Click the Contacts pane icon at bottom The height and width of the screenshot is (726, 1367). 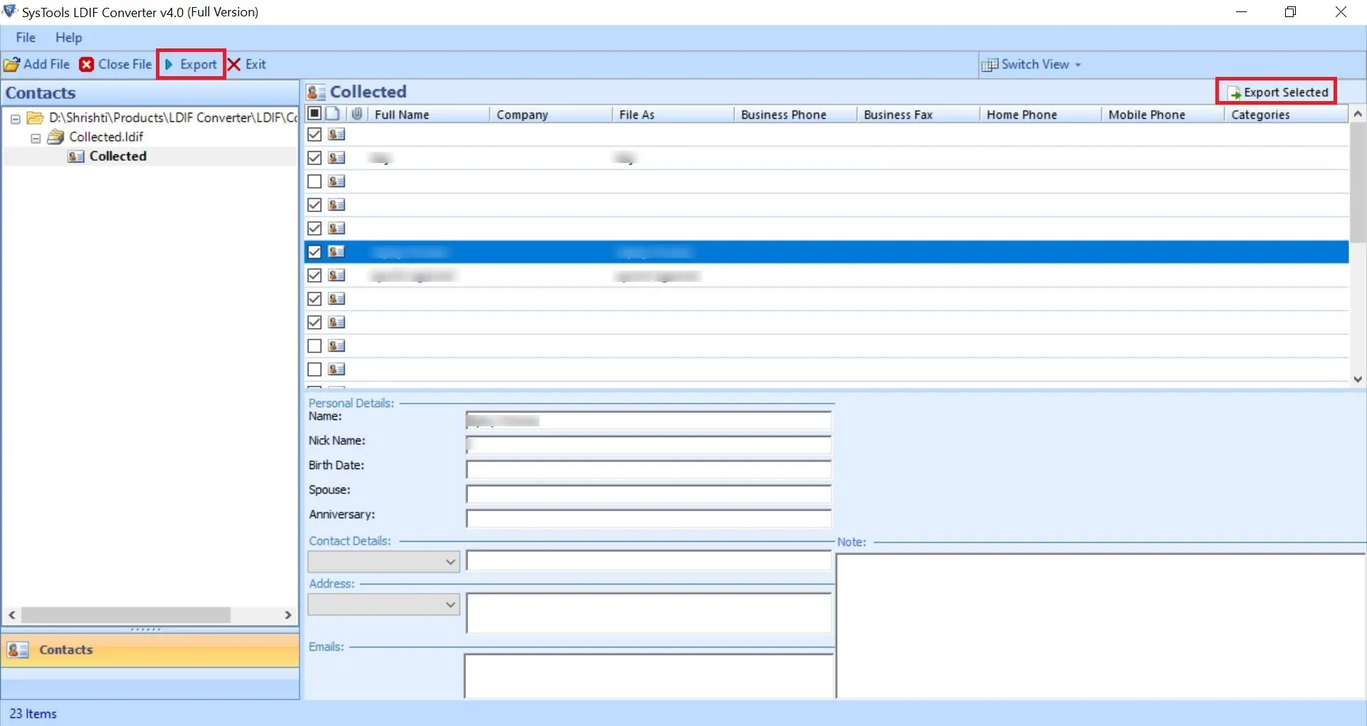click(18, 649)
